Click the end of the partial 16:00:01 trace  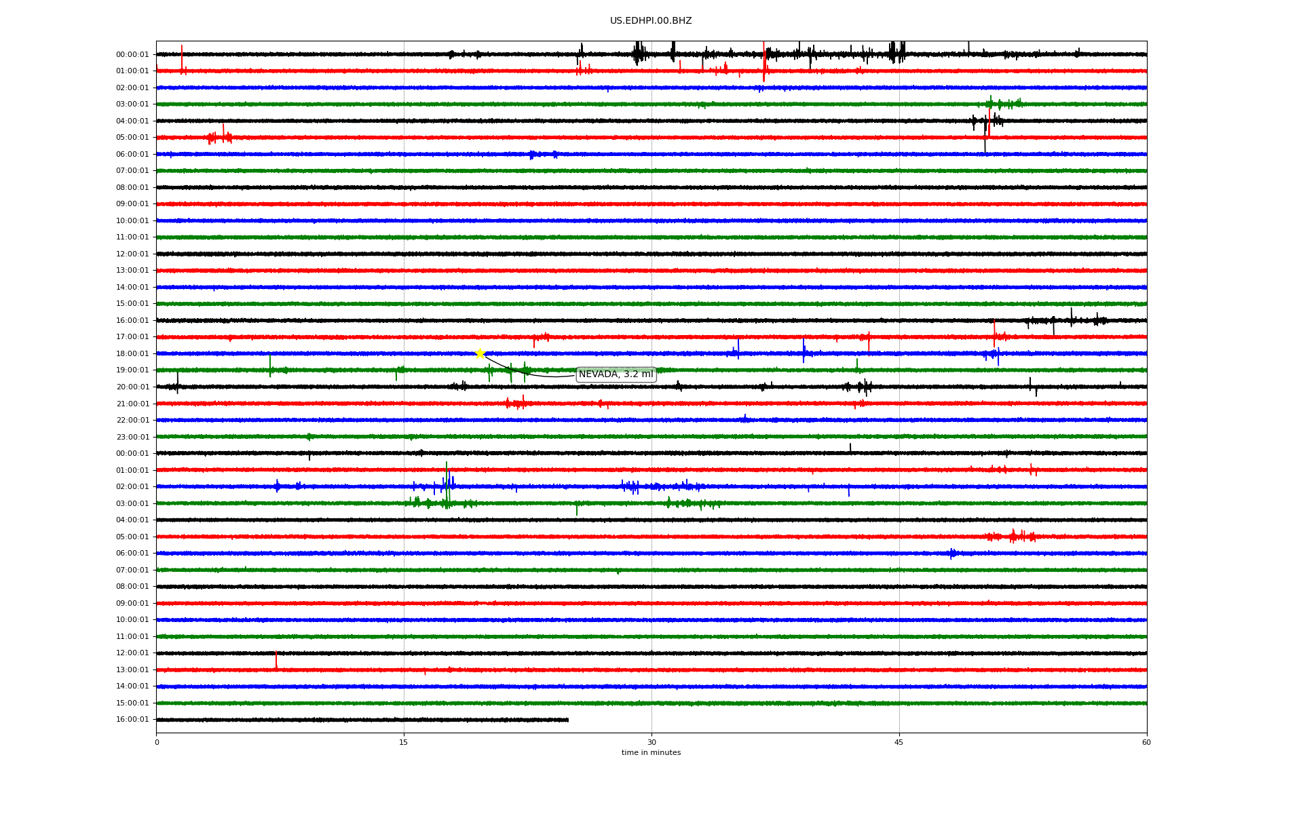pos(567,720)
